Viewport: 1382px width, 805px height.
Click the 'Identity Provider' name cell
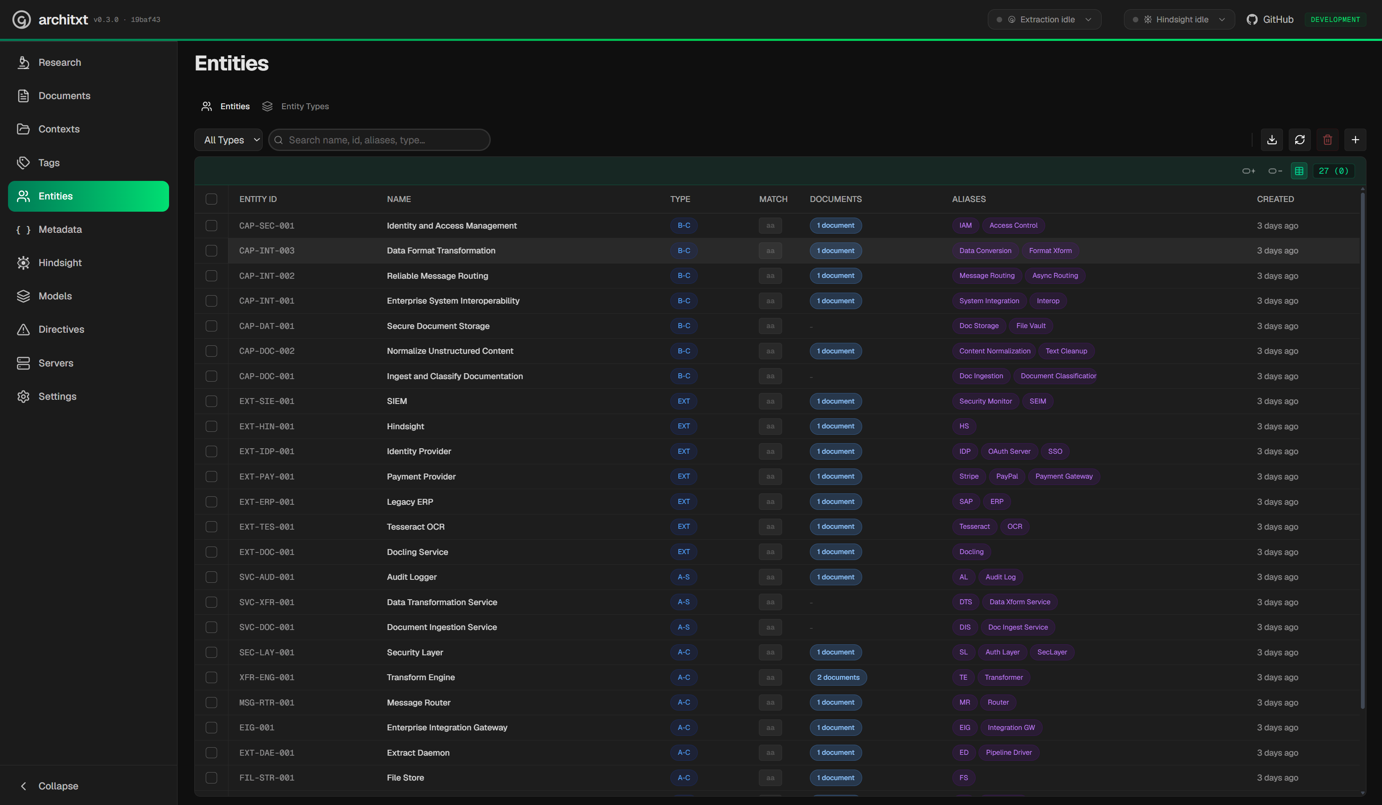click(419, 451)
